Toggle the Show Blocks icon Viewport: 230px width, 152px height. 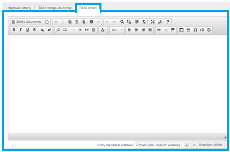(x=159, y=22)
